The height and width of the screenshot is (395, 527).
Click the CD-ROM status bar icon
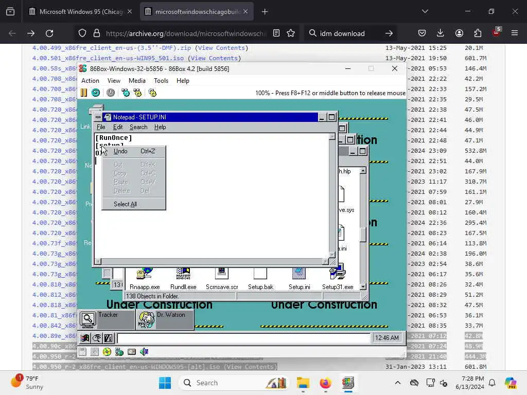[x=107, y=352]
